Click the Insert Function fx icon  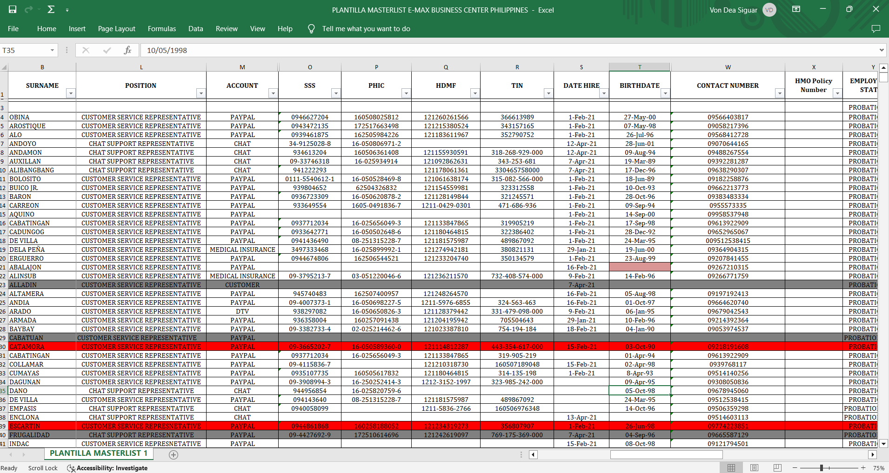[x=127, y=50]
